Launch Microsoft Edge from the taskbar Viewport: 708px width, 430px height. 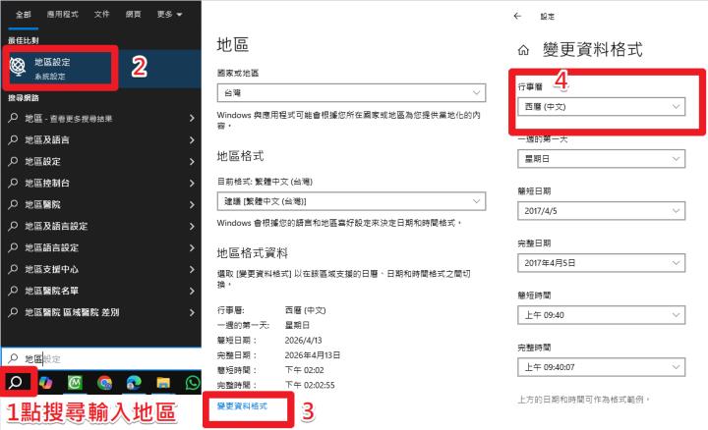[x=134, y=383]
